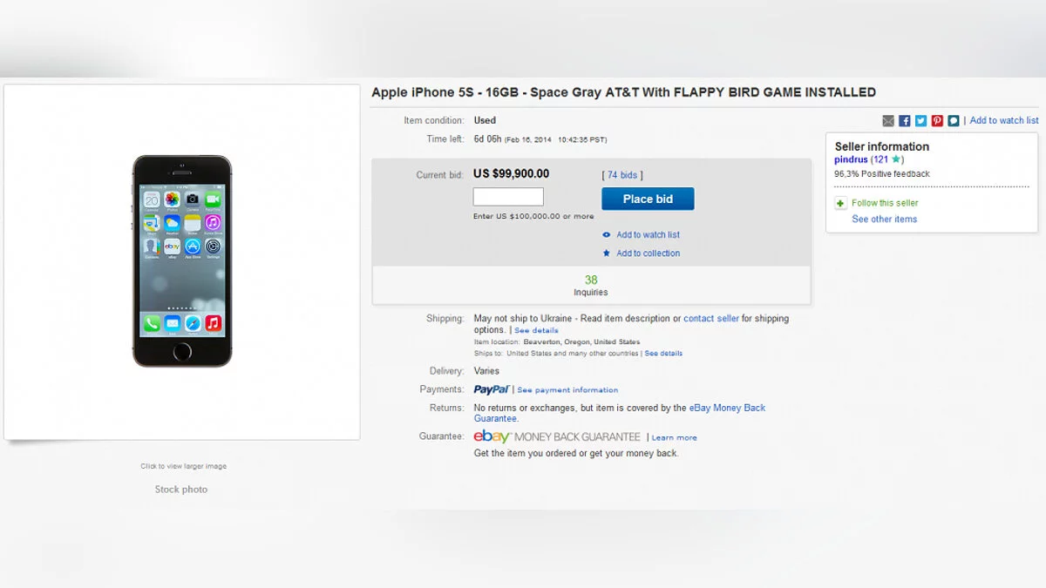This screenshot has width=1046, height=588.
Task: Click See other items from seller
Action: point(884,220)
